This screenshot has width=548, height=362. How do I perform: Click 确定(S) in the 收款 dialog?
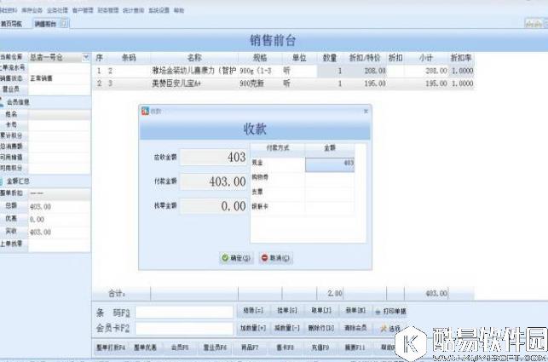click(237, 258)
